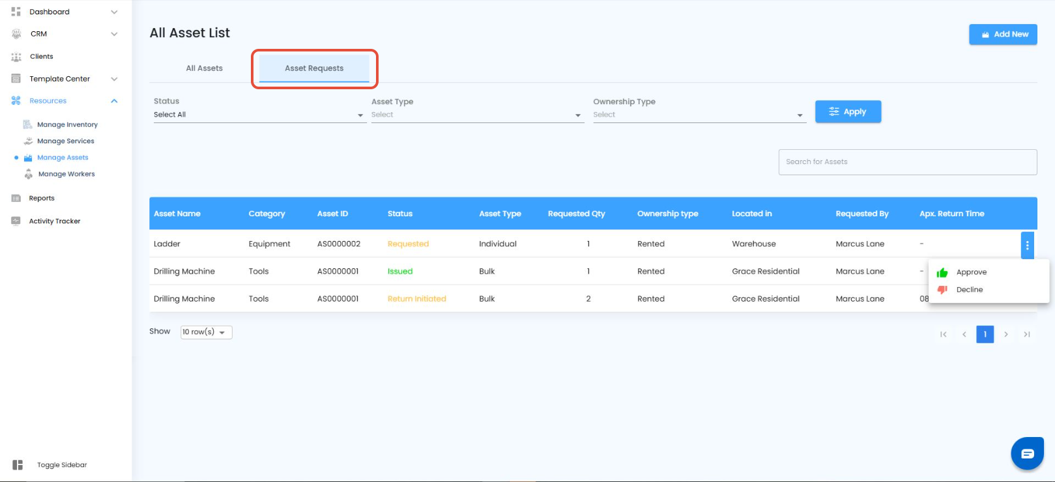Screen dimensions: 1055x482
Task: Select the Asset Requests tab
Action: (314, 68)
